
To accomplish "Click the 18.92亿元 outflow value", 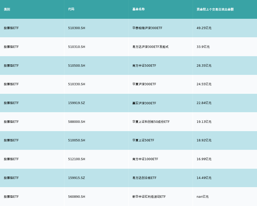I will pos(204,140).
